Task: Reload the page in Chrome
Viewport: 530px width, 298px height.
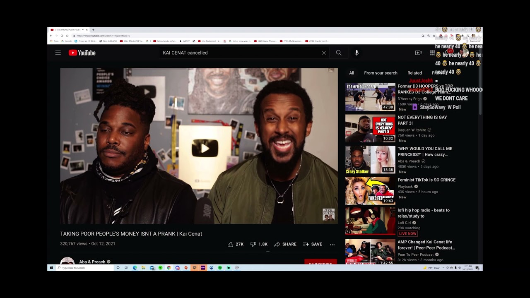Action: (x=62, y=36)
